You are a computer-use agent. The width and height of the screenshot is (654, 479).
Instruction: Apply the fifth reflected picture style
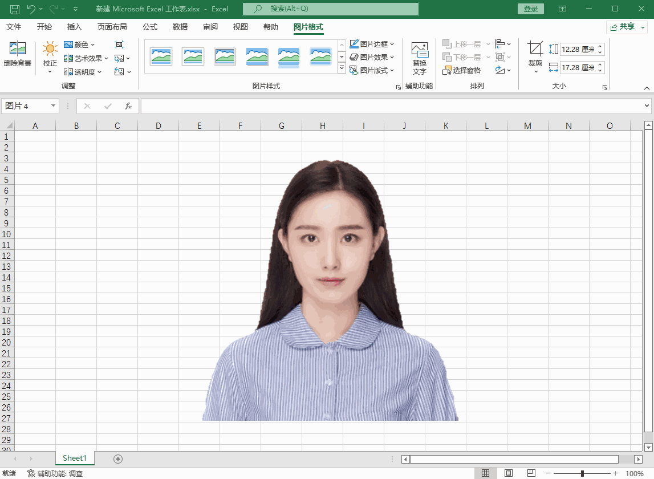coord(289,57)
